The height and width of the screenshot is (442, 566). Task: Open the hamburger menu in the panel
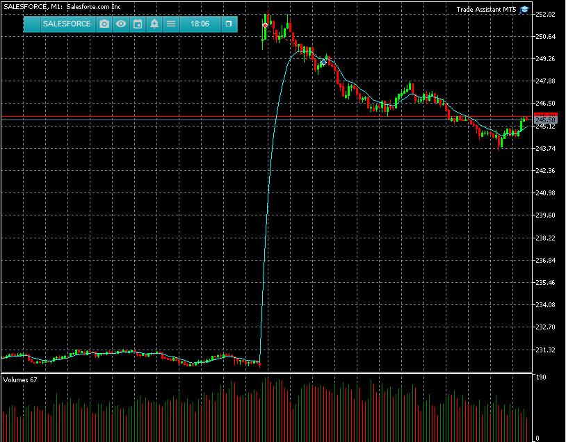[x=171, y=24]
